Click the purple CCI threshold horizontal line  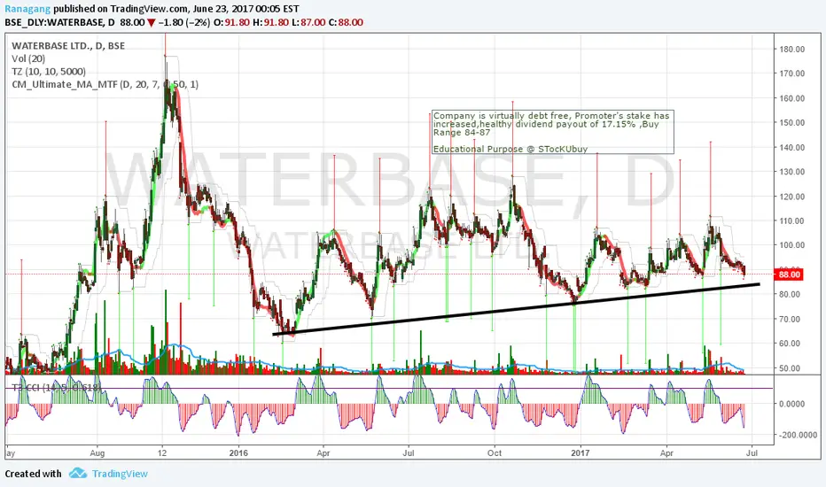(x=390, y=388)
